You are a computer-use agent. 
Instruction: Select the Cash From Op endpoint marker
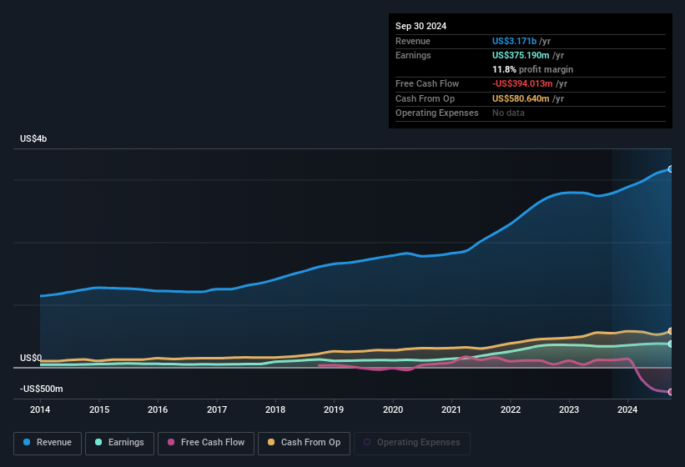[x=671, y=331]
